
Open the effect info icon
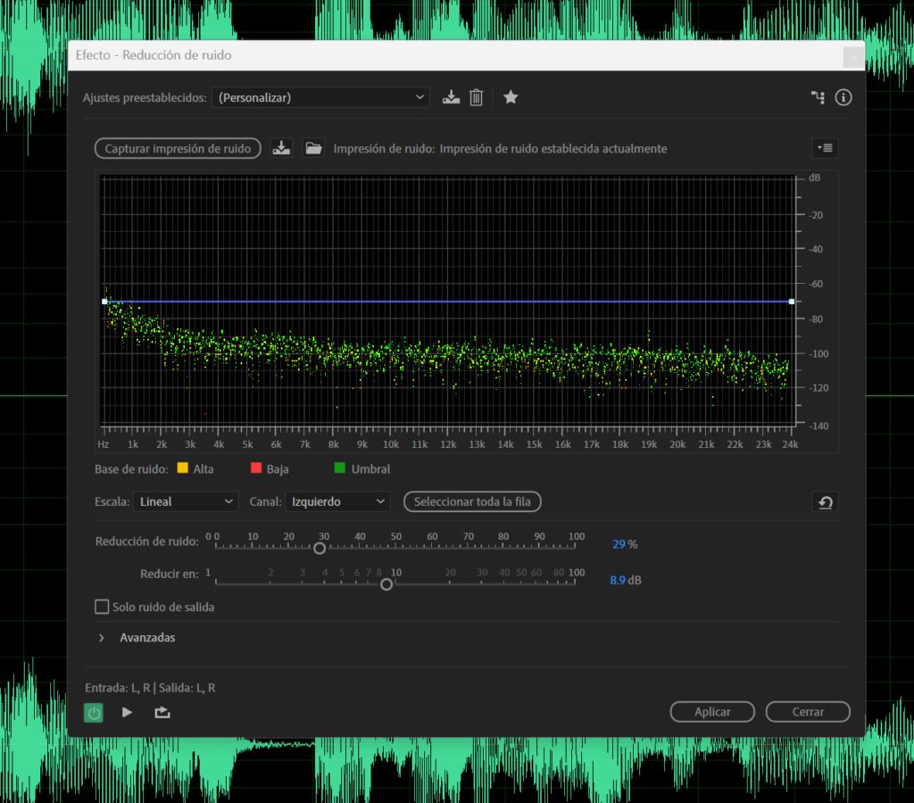[843, 97]
